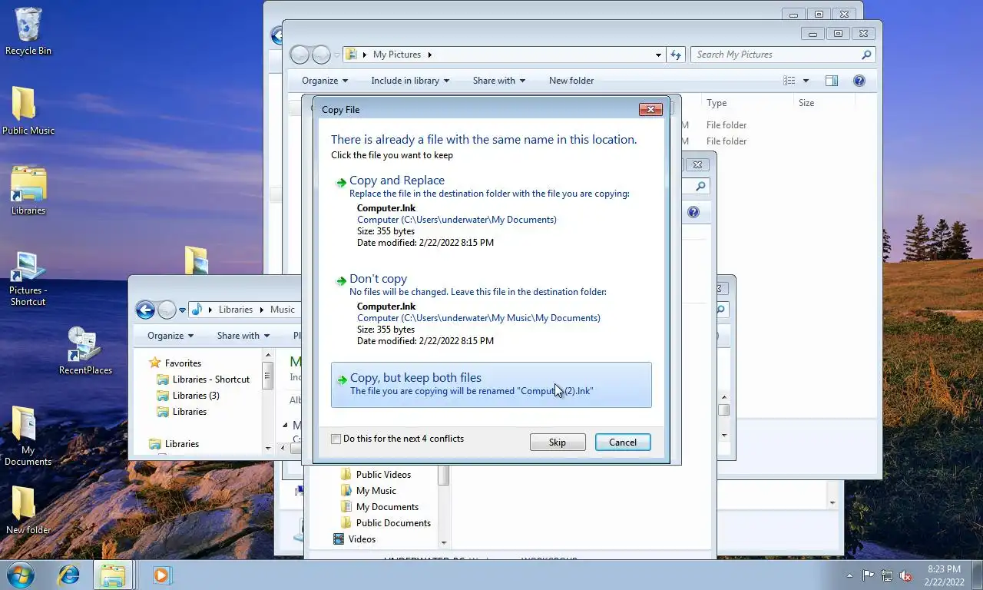The width and height of the screenshot is (983, 590).
Task: Click the Windows Explorer taskbar icon
Action: pos(114,575)
